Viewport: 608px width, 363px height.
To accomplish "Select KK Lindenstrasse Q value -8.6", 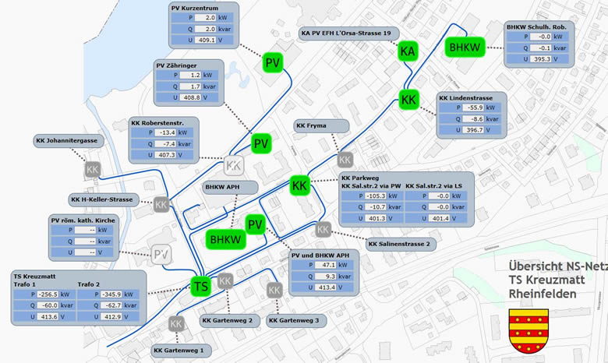I will pyautogui.click(x=473, y=119).
